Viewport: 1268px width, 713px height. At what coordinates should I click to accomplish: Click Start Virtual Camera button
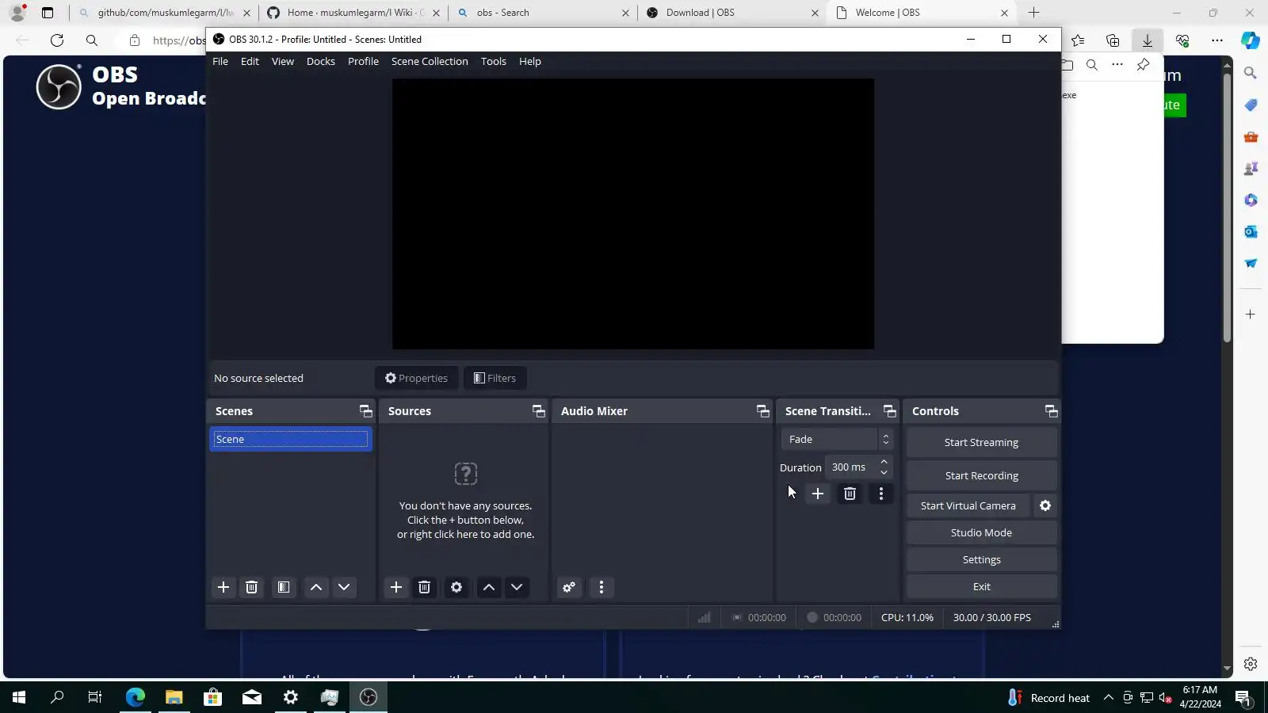pos(968,505)
